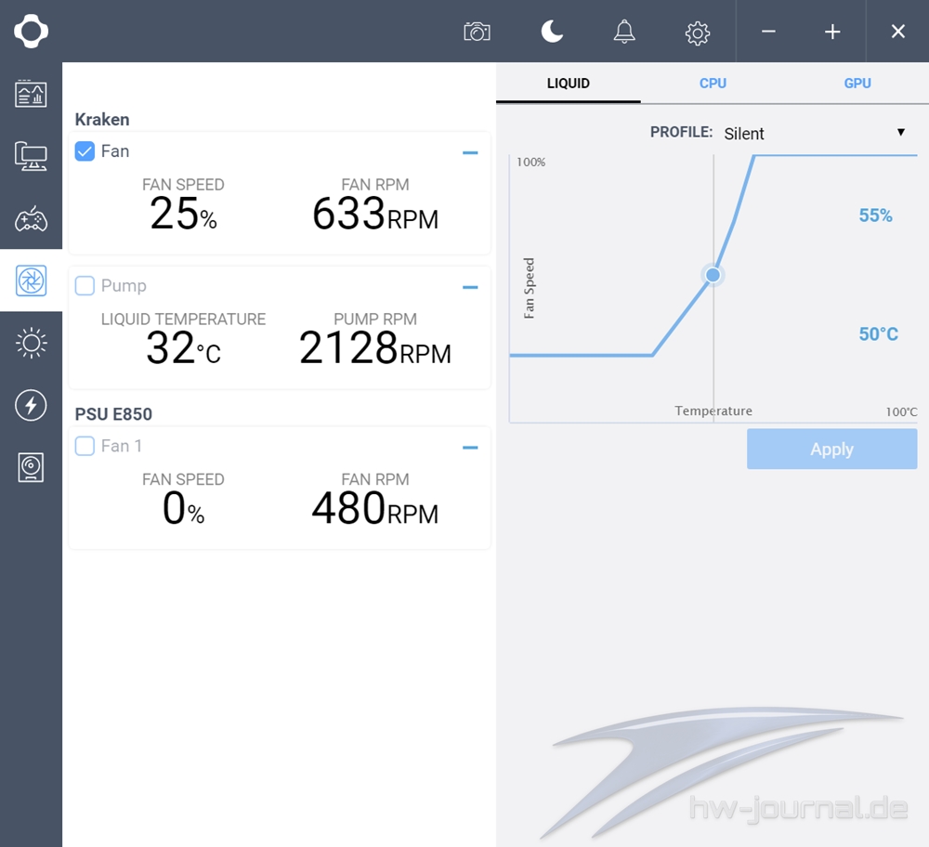Open the lighting sun icon section

coord(31,344)
